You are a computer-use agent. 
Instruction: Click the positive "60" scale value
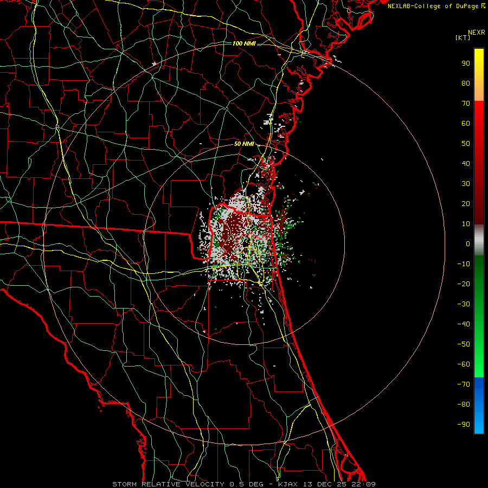(x=466, y=124)
